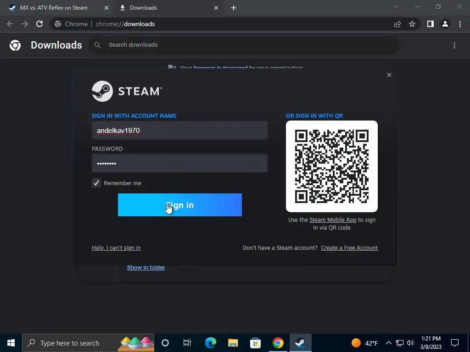Follow the Steam Mobile App link
470x352 pixels.
[x=333, y=220]
